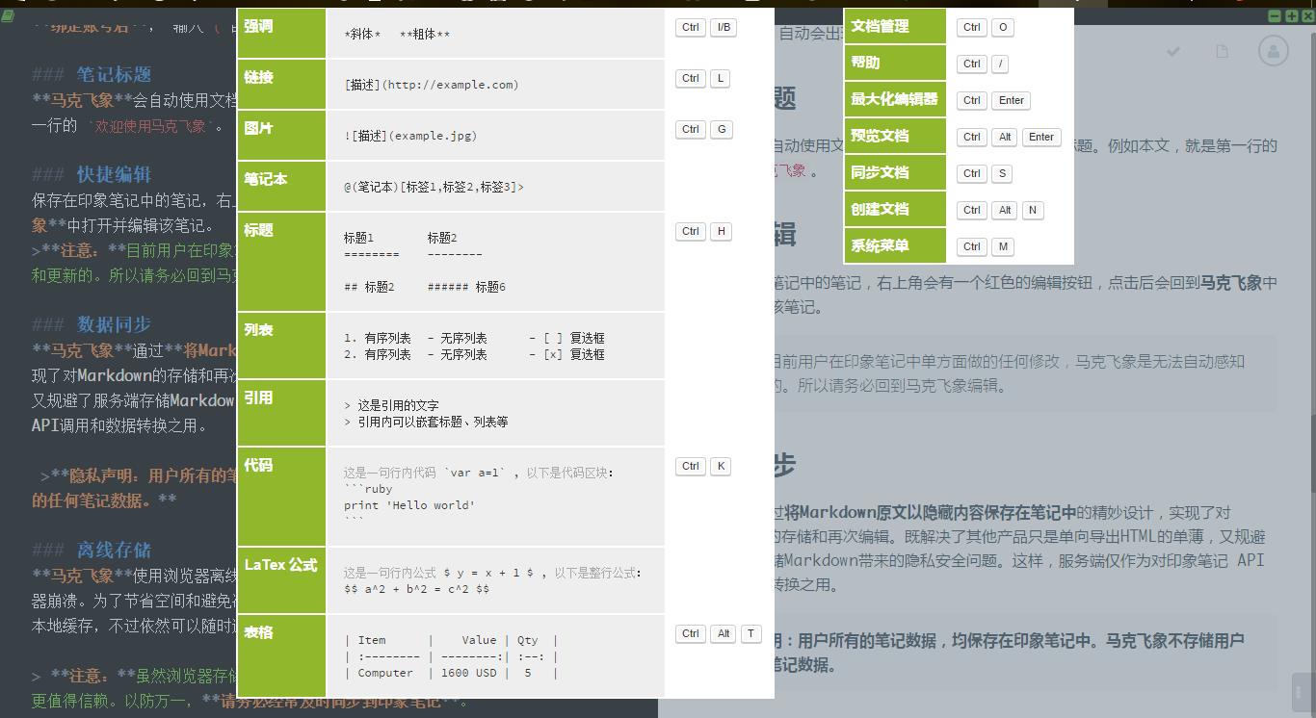Click the 系统菜单 shortcut label
This screenshot has width=1316, height=718.
tap(880, 246)
